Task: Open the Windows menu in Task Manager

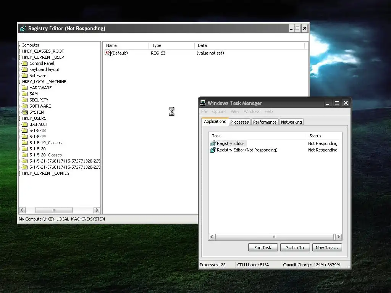Action: point(252,111)
